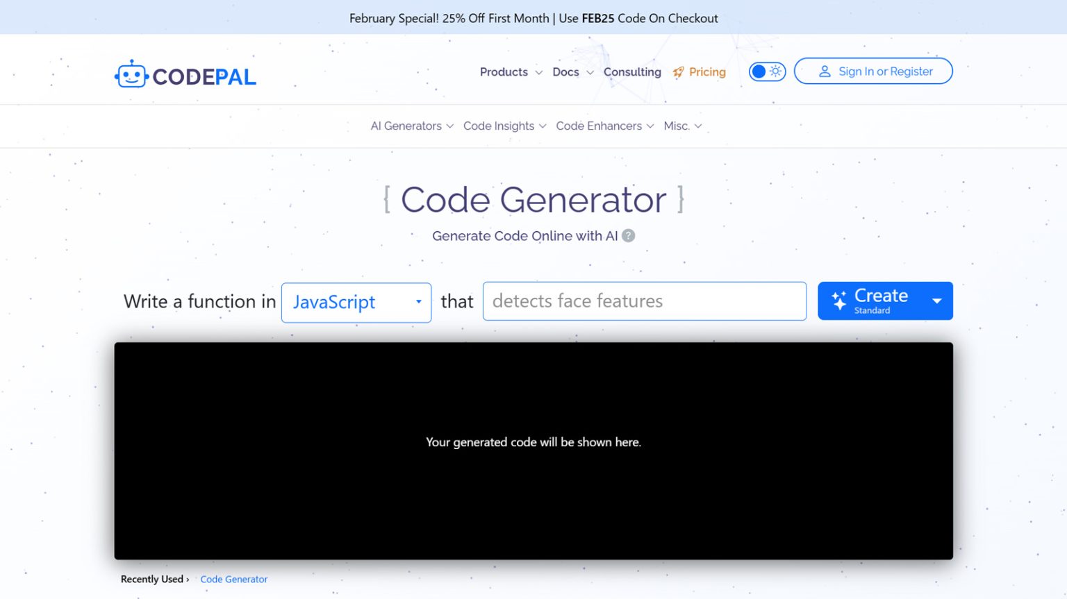Open the Code Insights menu
1067x599 pixels.
504,126
